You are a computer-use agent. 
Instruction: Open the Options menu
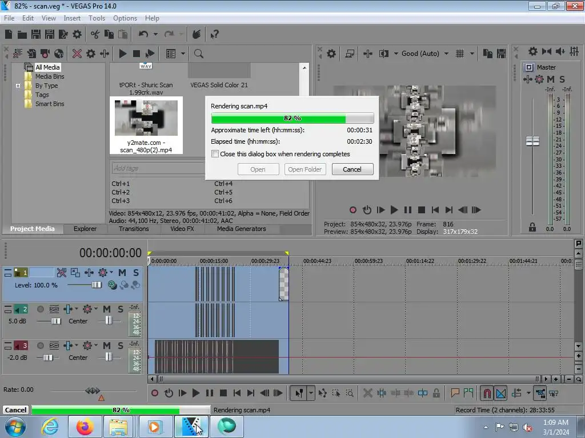click(125, 18)
